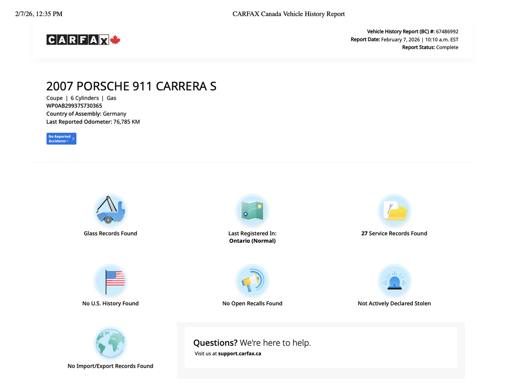The height and width of the screenshot is (388, 507).
Task: Select the Glass Records Found label
Action: (110, 233)
